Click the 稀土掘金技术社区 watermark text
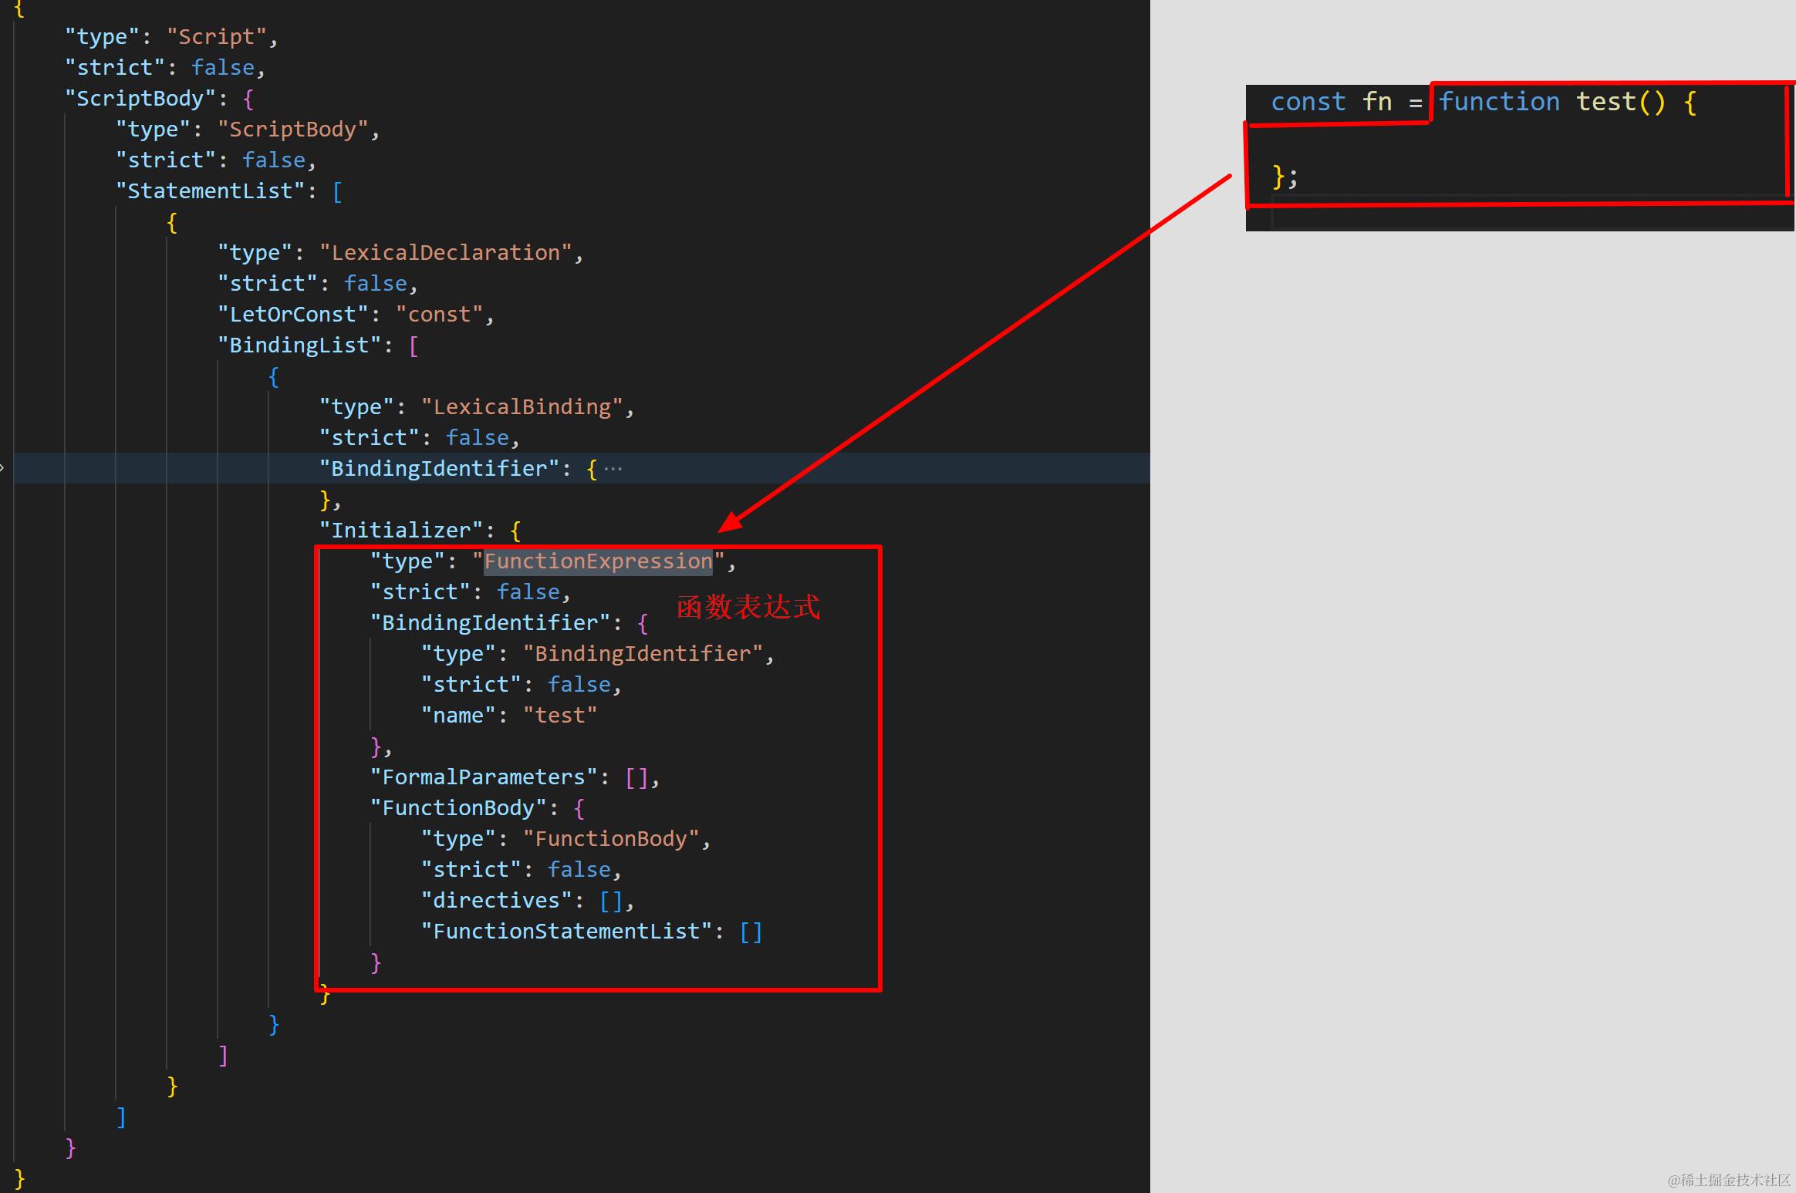This screenshot has width=1796, height=1193. 1729,1180
